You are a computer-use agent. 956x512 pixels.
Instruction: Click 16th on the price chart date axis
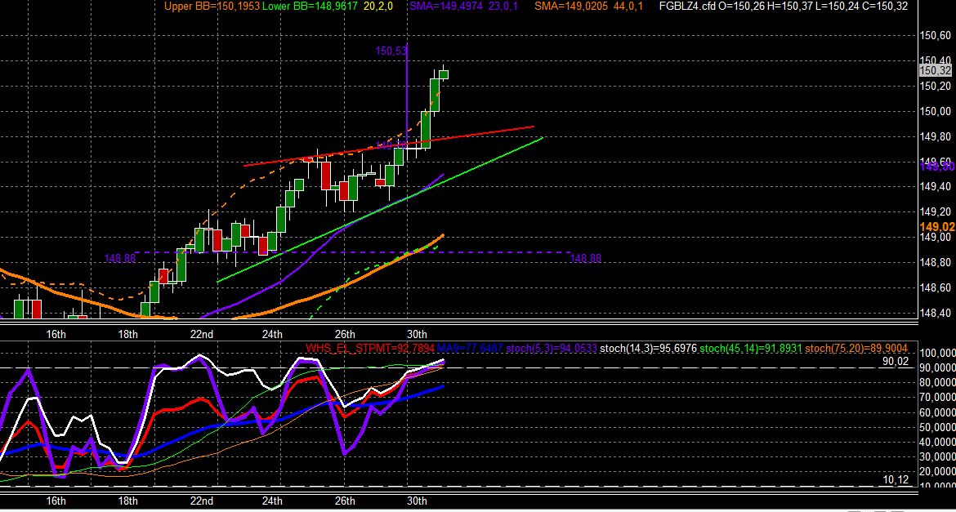56,334
